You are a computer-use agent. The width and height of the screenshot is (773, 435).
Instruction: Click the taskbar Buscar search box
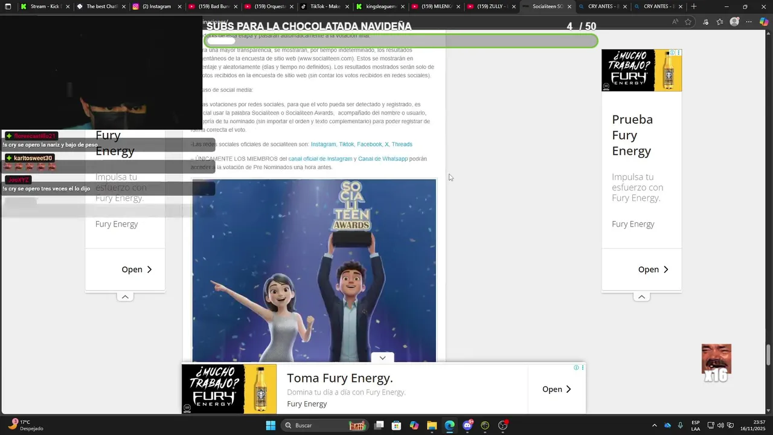[x=325, y=425]
